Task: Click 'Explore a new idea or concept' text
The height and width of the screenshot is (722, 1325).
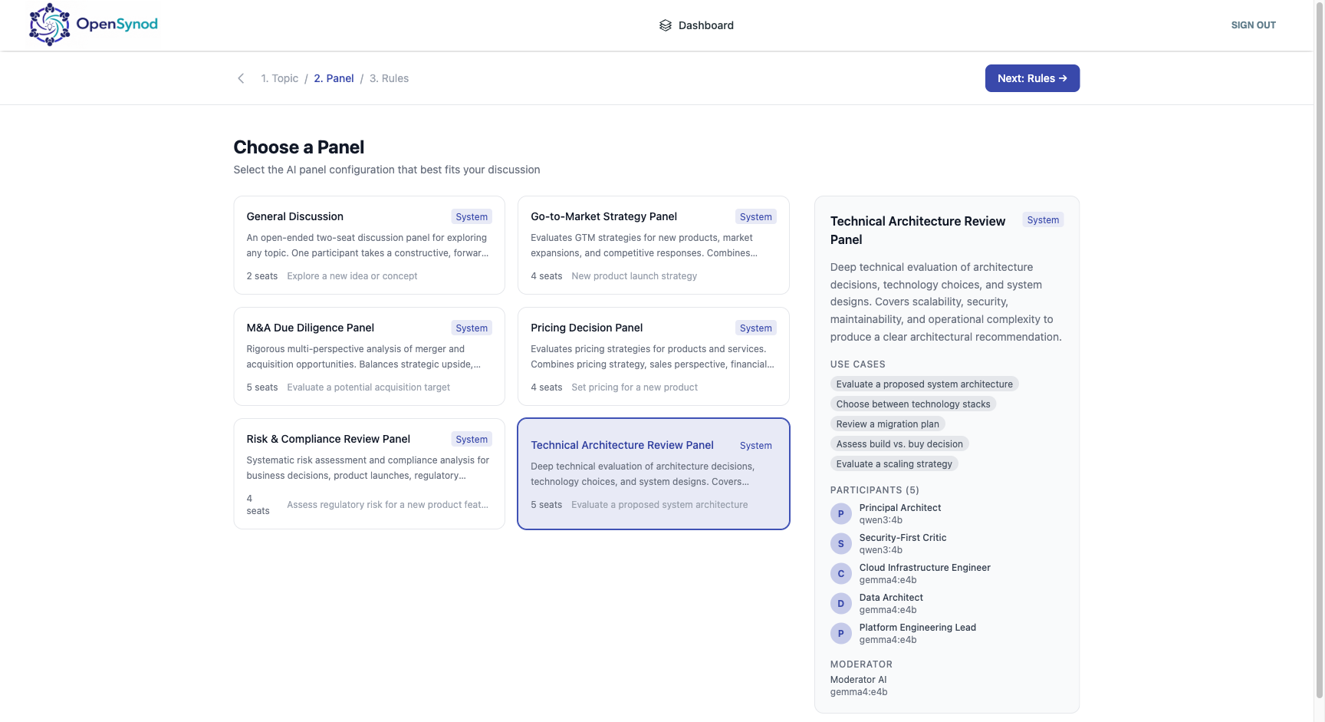Action: coord(352,276)
